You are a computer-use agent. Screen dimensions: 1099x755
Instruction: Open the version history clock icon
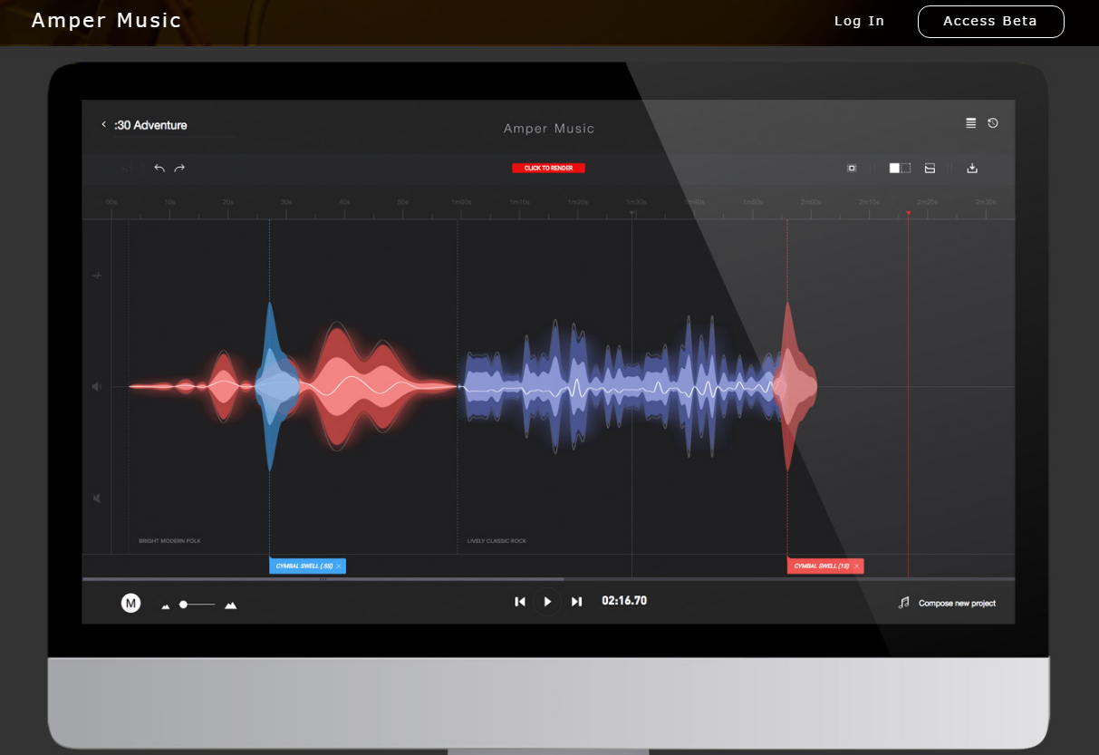tap(993, 123)
